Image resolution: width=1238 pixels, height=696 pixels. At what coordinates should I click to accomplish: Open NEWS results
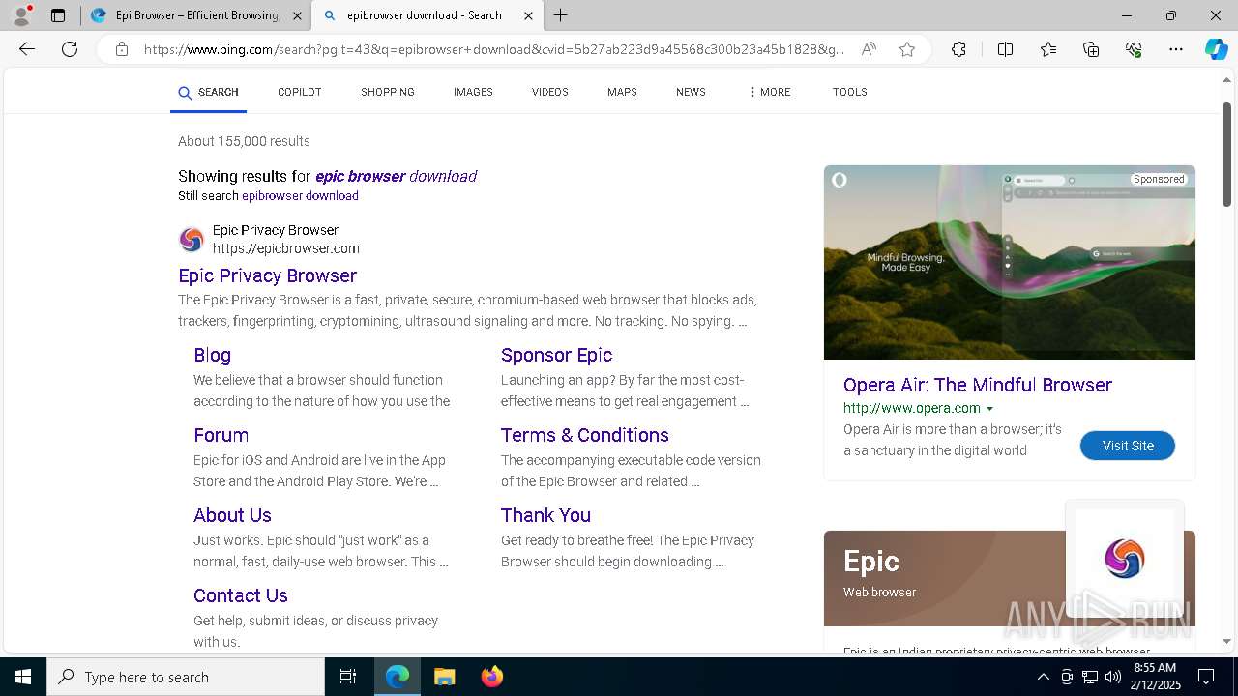click(691, 92)
